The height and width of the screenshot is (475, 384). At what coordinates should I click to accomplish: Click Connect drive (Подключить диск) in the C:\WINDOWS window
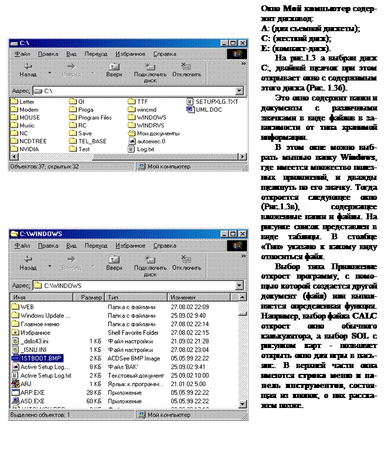150,266
